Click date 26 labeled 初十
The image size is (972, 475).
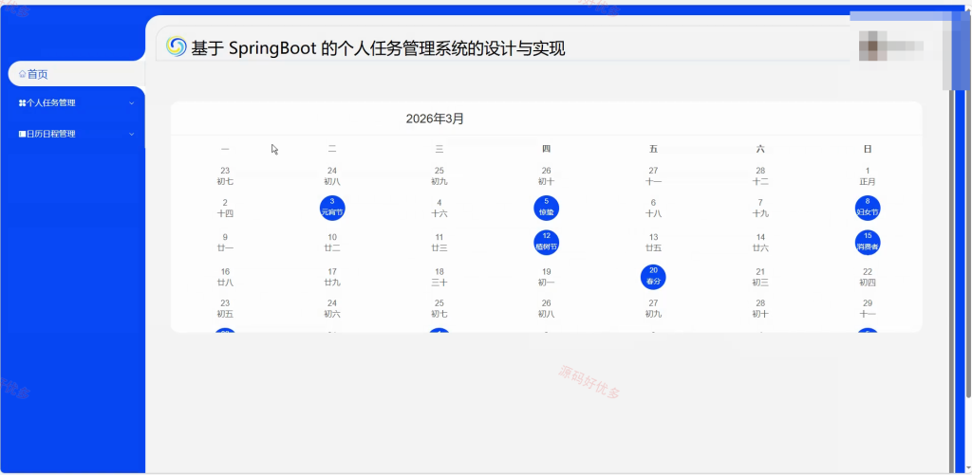[546, 176]
